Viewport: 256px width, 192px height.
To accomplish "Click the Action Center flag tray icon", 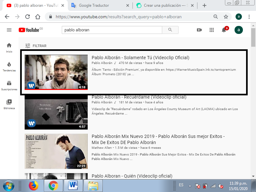I will point(197,186).
